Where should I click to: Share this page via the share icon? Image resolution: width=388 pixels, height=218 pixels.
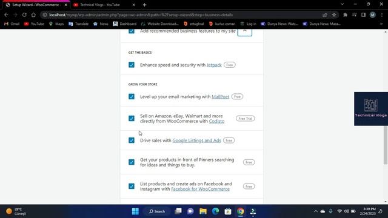point(325,15)
